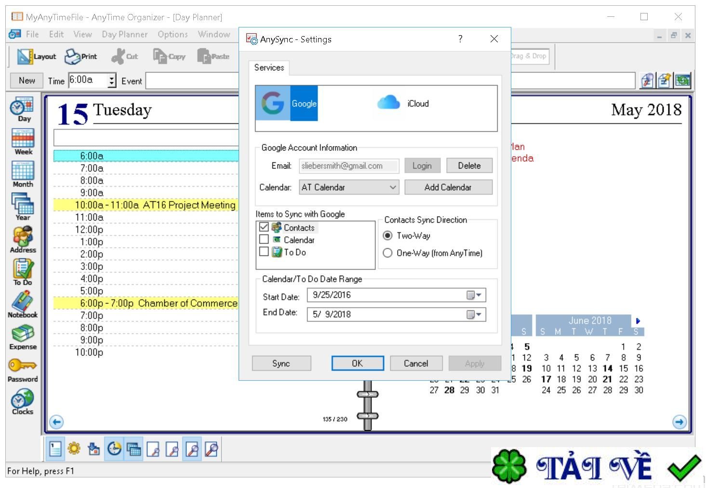The image size is (706, 488).
Task: Click the daily page icon in bottom toolbar
Action: click(55, 449)
